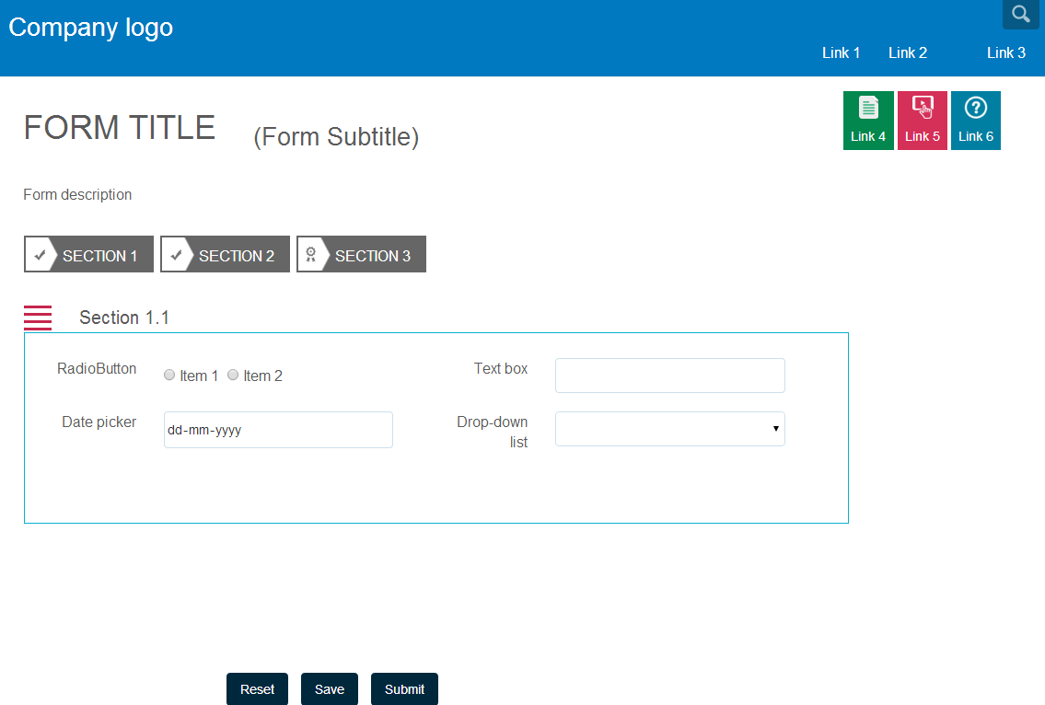Open Link 1 in the header

(842, 52)
